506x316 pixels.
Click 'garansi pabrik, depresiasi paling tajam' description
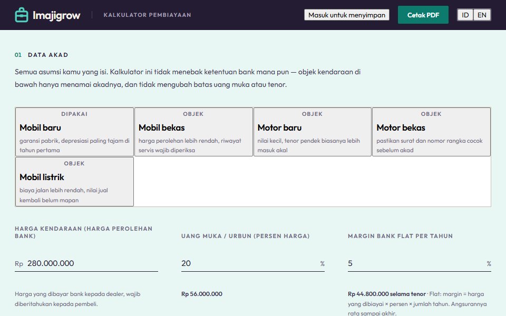(74, 145)
